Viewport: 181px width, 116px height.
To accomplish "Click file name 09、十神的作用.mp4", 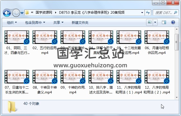I will [73, 90].
